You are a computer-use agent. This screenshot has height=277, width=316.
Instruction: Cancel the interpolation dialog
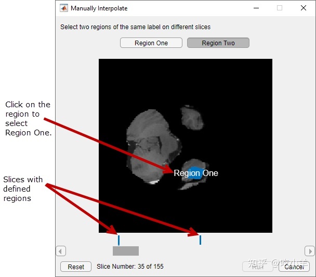[294, 267]
